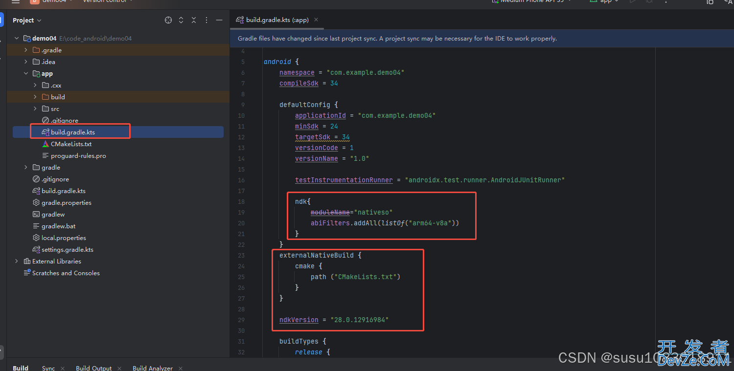Select the root-level .gitignore file
The image size is (734, 371).
click(x=55, y=179)
